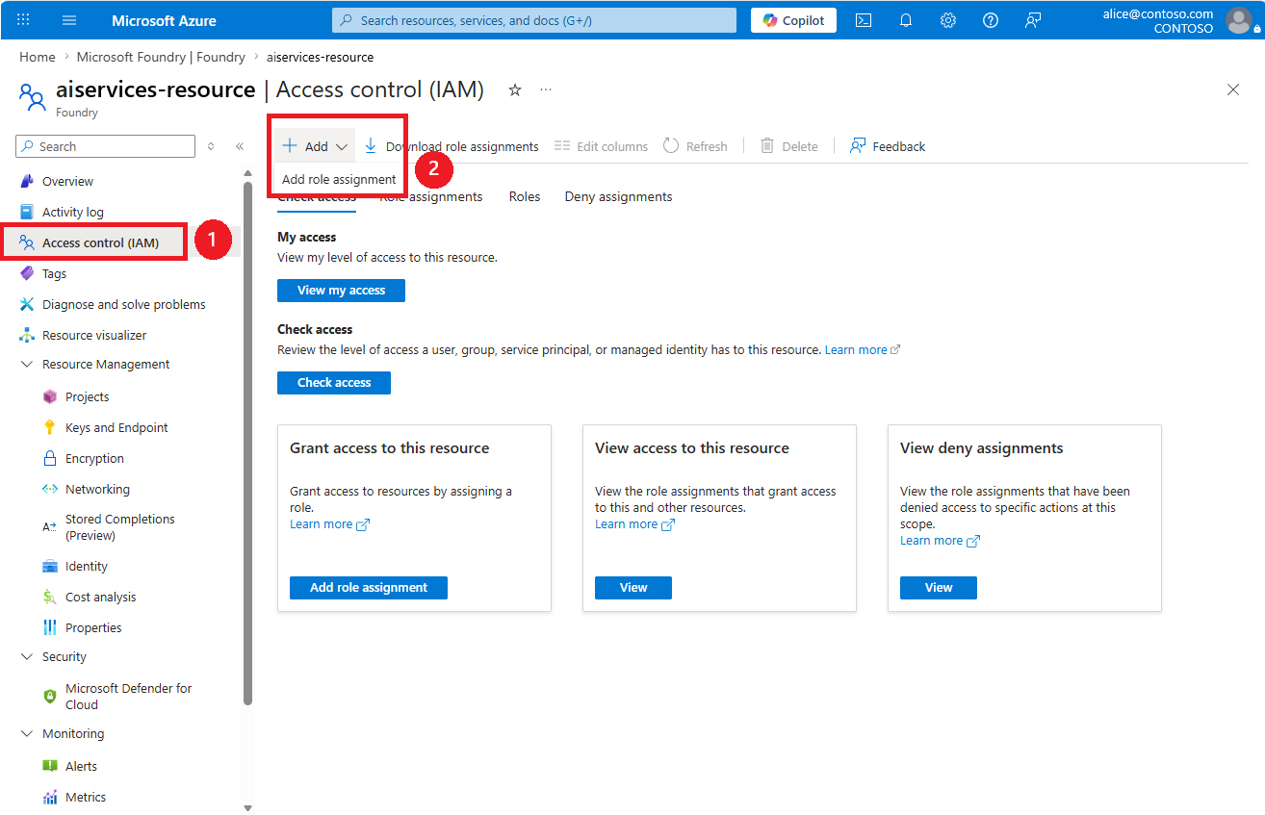Open the Help question mark icon

coord(991,20)
